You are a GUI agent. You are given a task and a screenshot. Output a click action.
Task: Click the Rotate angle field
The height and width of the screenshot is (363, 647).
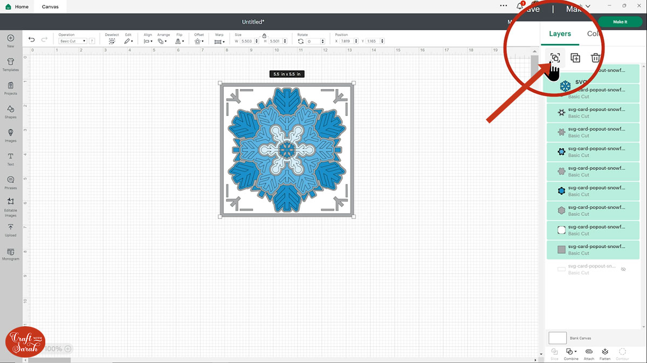[x=314, y=41]
